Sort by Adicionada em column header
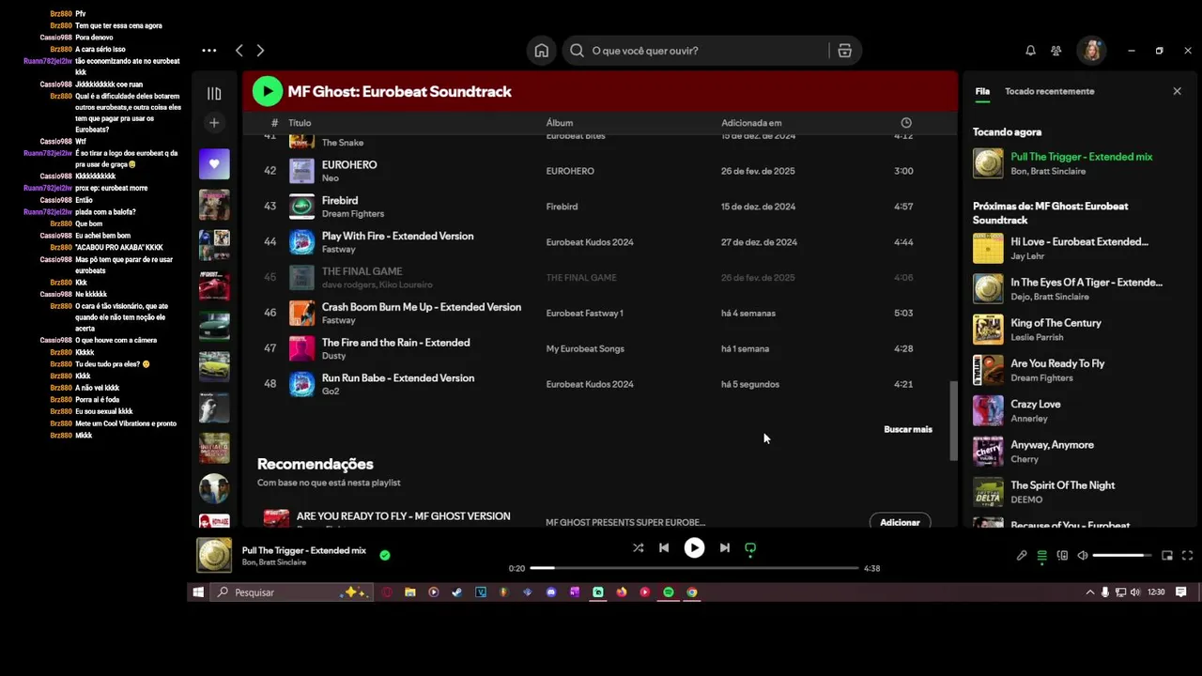Image resolution: width=1202 pixels, height=676 pixels. coord(751,123)
